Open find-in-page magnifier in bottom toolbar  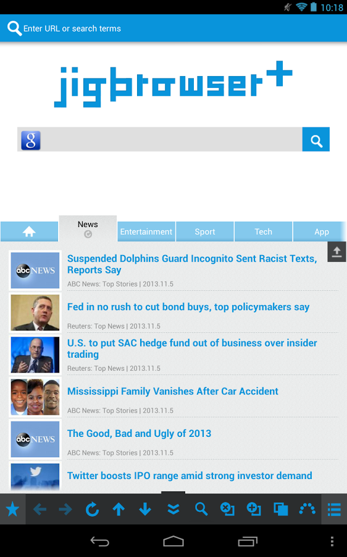tap(201, 509)
